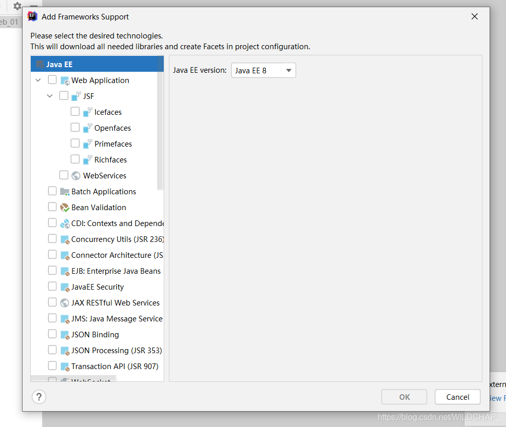Click the settings gear icon behind the dialog
This screenshot has width=506, height=427.
click(x=17, y=6)
